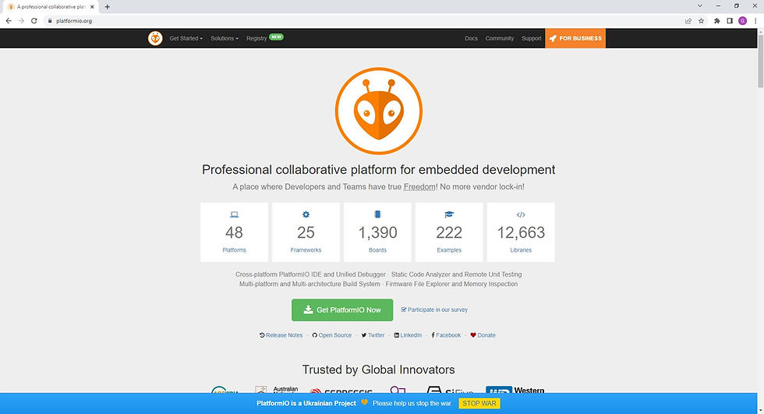Open the Get Started dropdown menu
The width and height of the screenshot is (764, 414).
186,38
